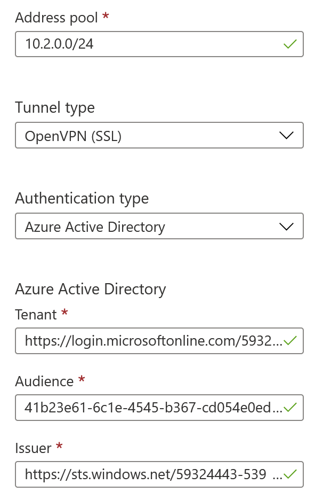Open the Azure Active Directory authentication combo box
Viewport: 315px width, 492px height.
coord(159,226)
